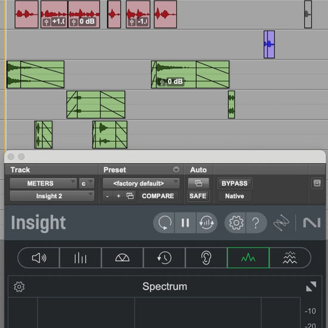Click the Preset menu round arrow button

176,169
